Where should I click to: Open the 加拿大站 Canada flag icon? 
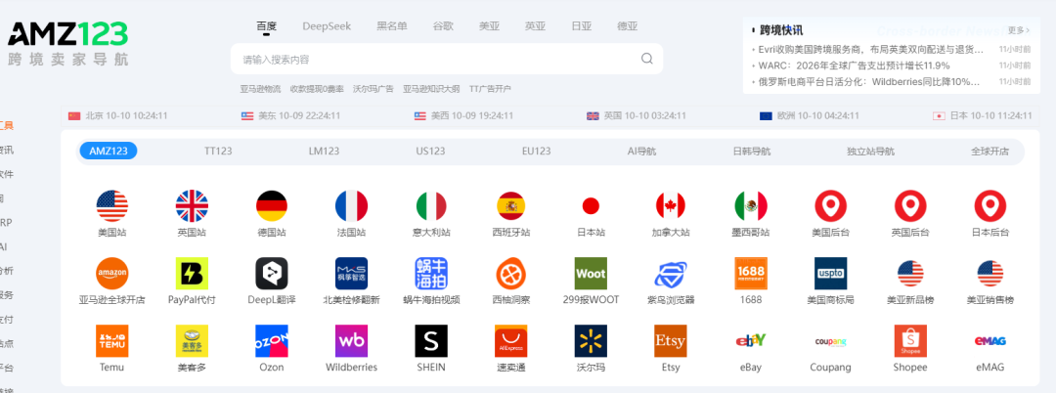671,206
